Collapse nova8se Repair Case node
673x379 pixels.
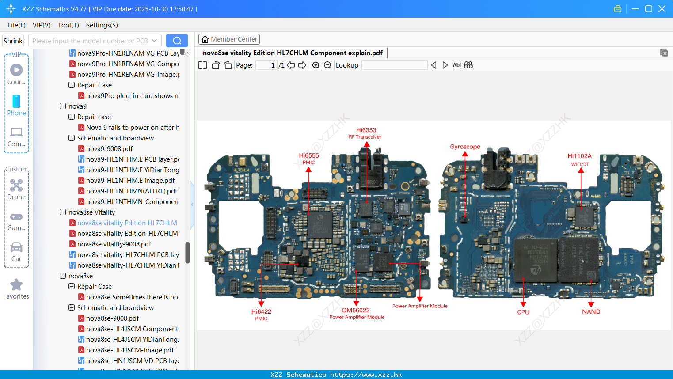point(72,286)
